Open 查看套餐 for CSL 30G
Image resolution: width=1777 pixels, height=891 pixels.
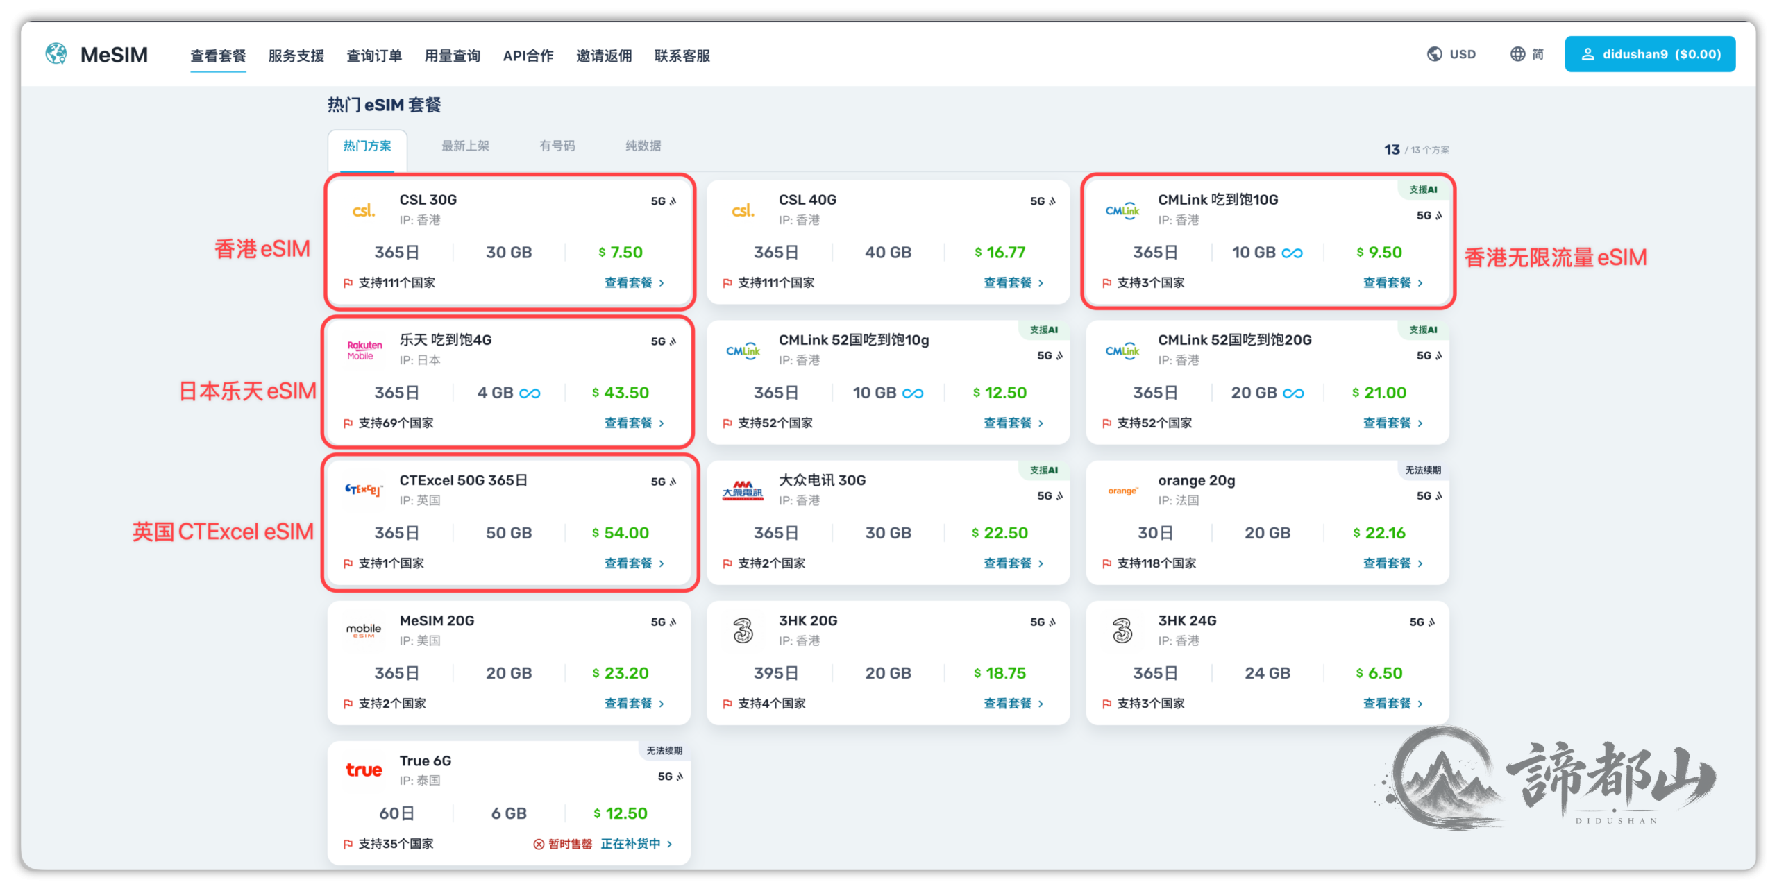pos(634,282)
